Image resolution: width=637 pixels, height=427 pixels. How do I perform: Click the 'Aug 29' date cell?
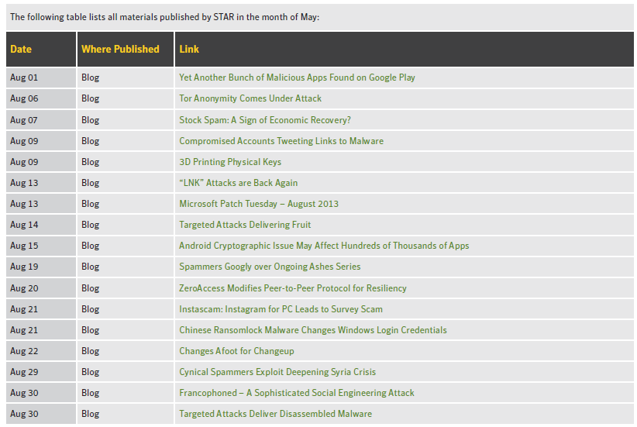click(x=41, y=372)
